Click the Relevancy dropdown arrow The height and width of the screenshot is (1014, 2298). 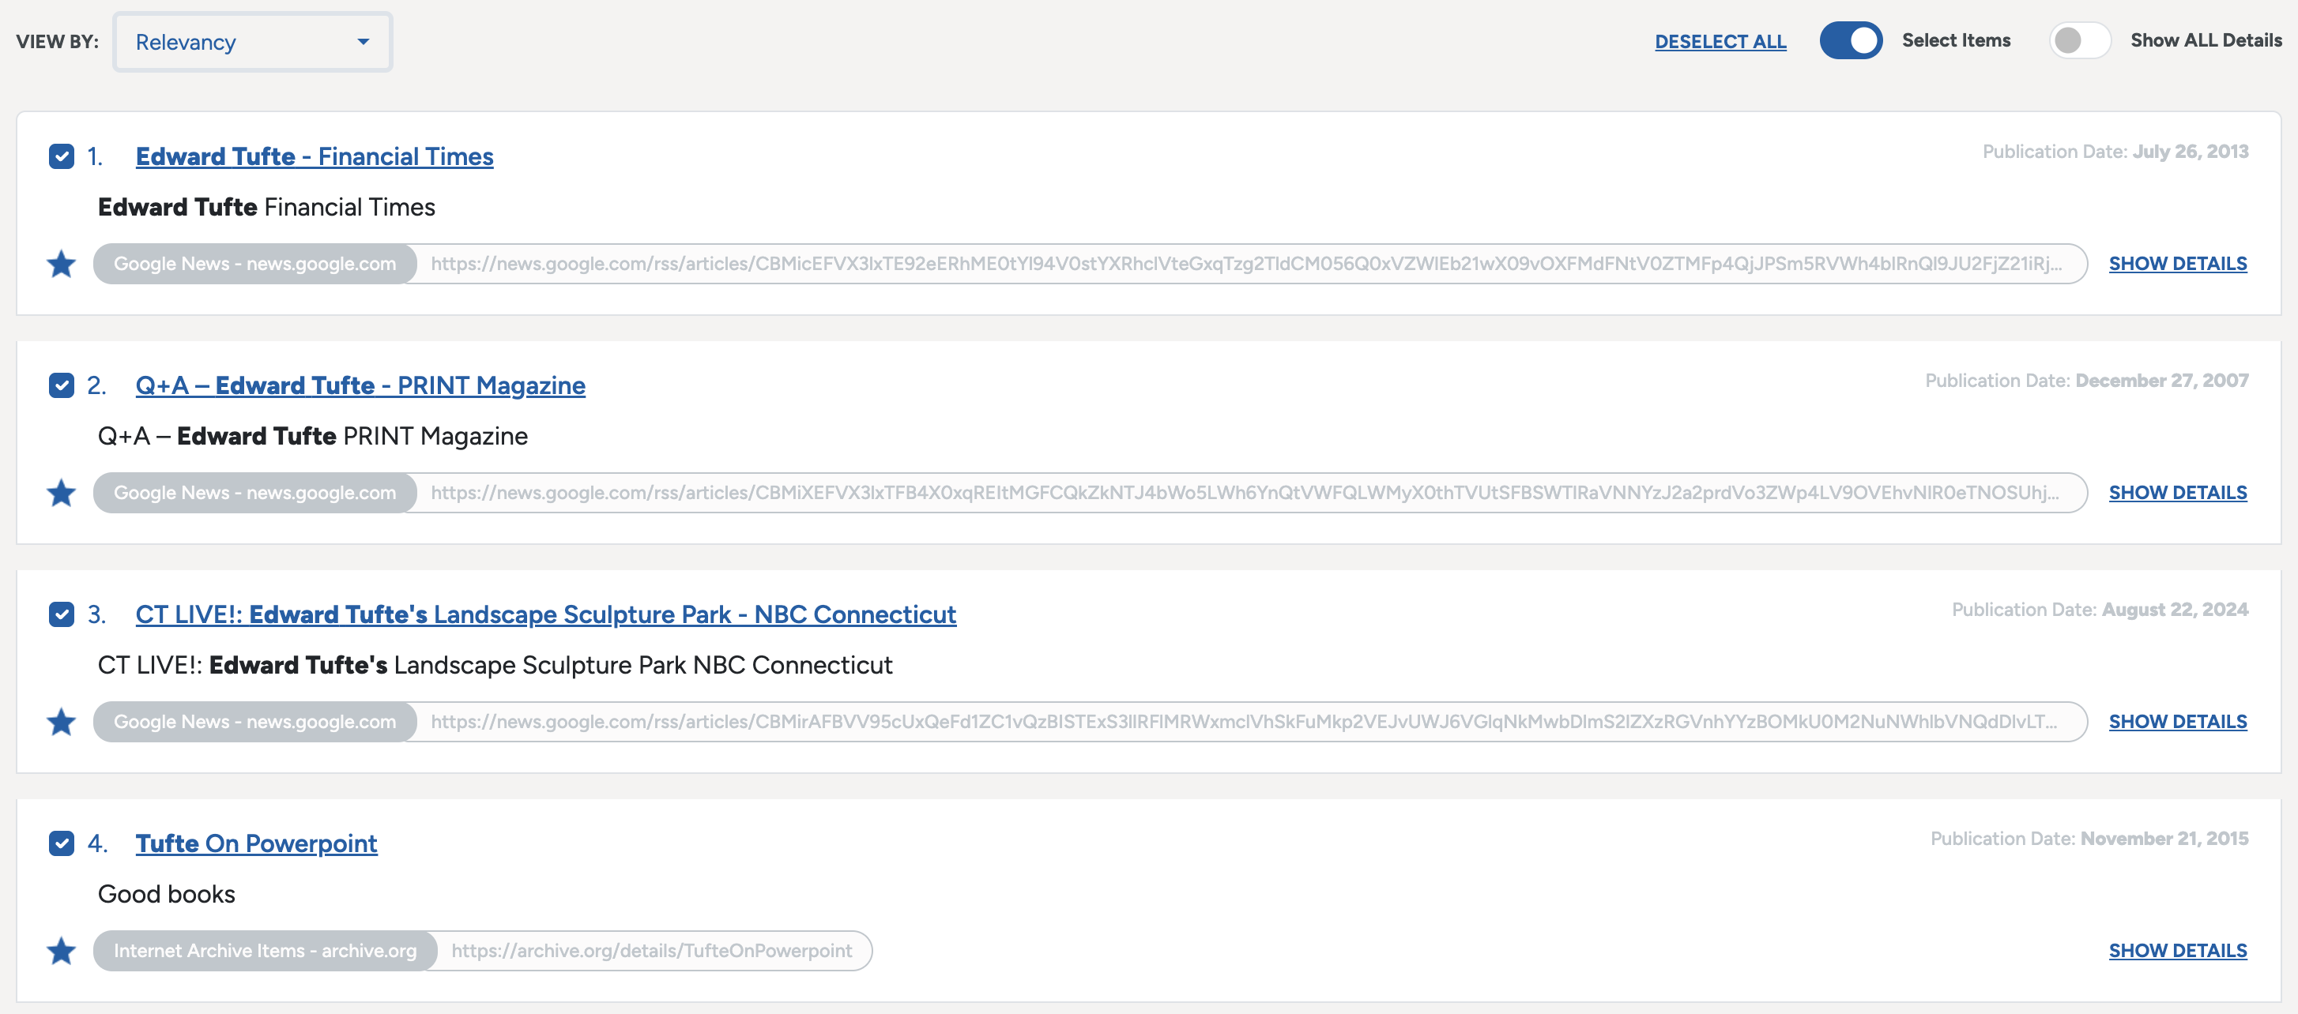pyautogui.click(x=363, y=42)
